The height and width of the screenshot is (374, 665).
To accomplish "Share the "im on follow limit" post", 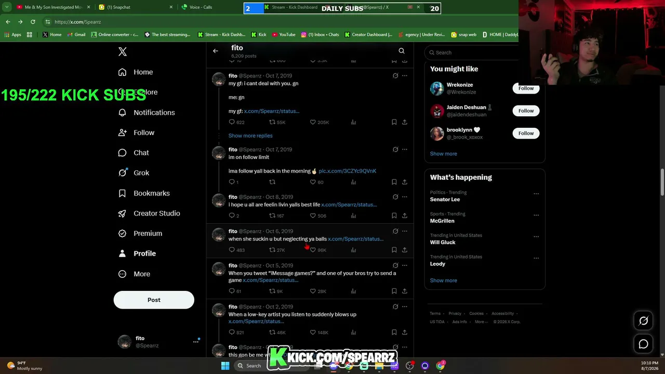I will pyautogui.click(x=405, y=182).
